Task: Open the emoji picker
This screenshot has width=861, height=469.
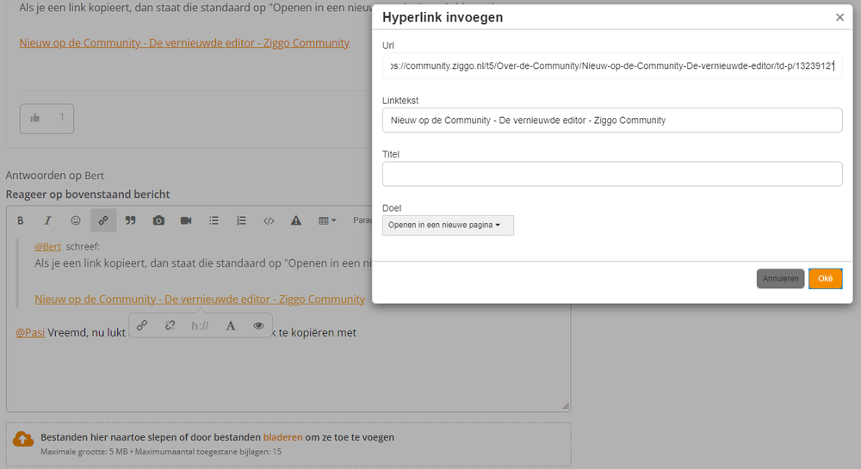Action: point(76,220)
